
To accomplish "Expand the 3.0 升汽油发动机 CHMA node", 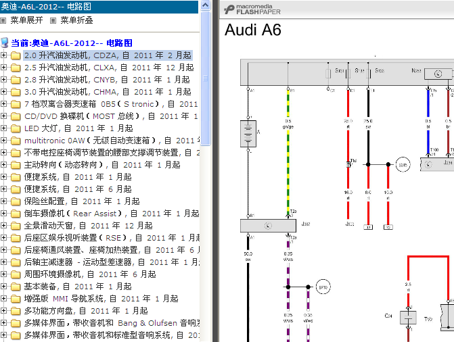I will coord(3,91).
